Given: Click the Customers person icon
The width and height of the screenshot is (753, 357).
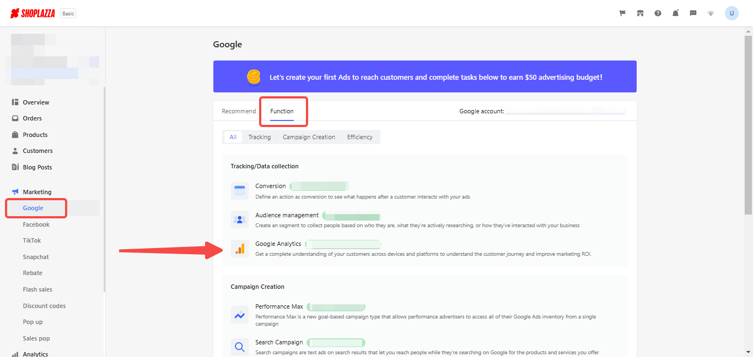Looking at the screenshot, I should (x=15, y=151).
